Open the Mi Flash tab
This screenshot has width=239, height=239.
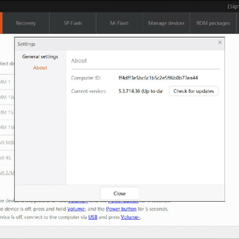click(119, 23)
